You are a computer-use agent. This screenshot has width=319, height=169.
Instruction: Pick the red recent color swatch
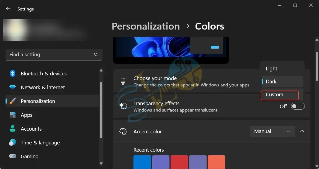179,162
